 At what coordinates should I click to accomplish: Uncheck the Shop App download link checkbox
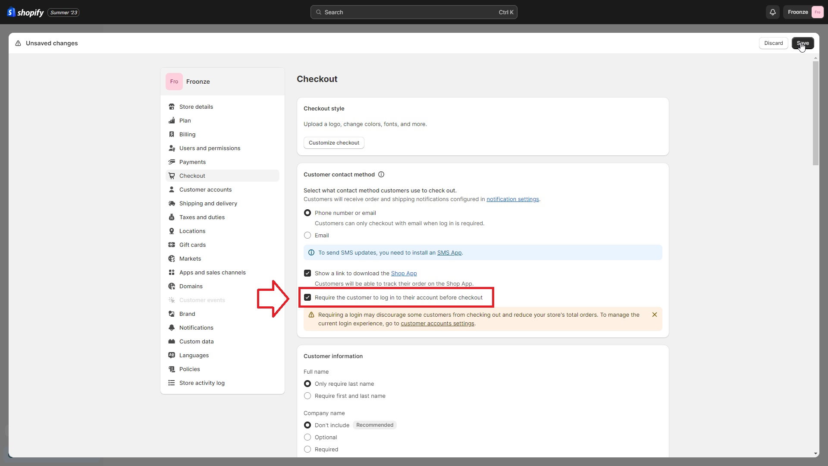pyautogui.click(x=307, y=274)
